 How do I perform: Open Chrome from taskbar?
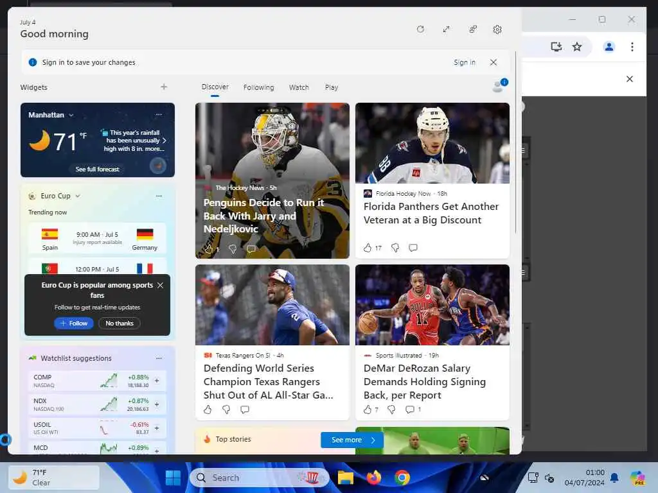(x=402, y=478)
